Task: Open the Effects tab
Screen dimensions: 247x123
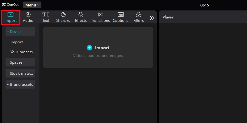Action: click(81, 18)
